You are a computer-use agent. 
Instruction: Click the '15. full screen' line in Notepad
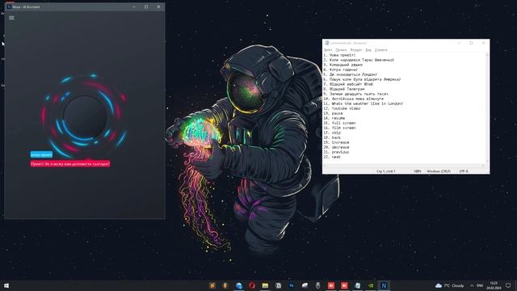(x=339, y=123)
